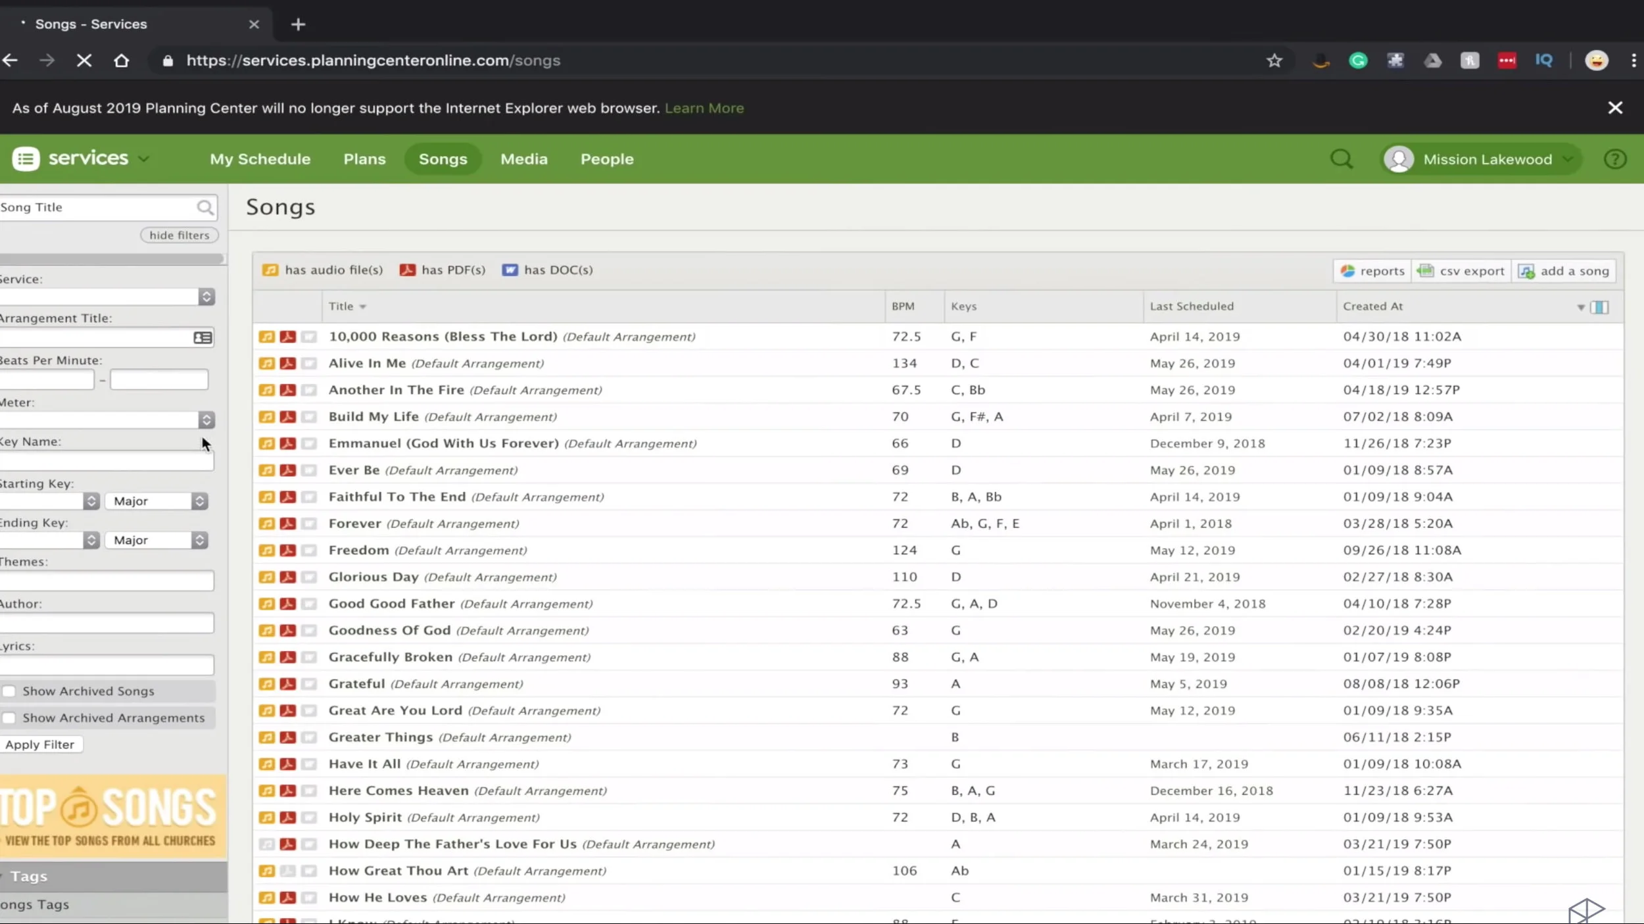Click has DOC(s) legend icon
The height and width of the screenshot is (924, 1644).
510,270
